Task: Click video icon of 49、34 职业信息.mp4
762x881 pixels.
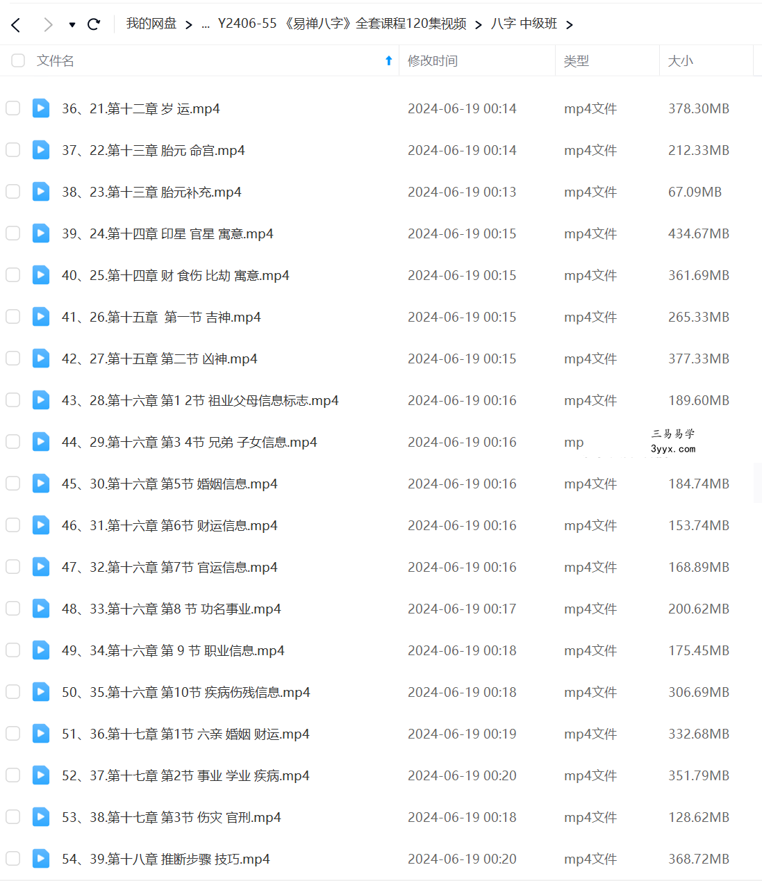Action: [x=41, y=650]
